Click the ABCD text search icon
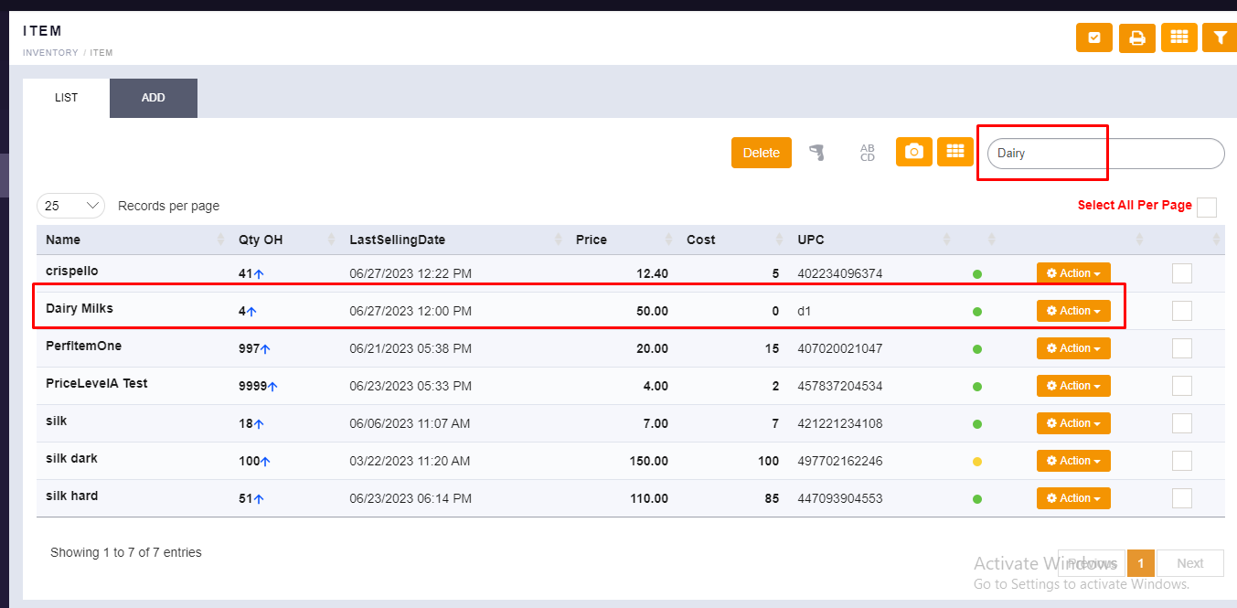 click(x=867, y=153)
